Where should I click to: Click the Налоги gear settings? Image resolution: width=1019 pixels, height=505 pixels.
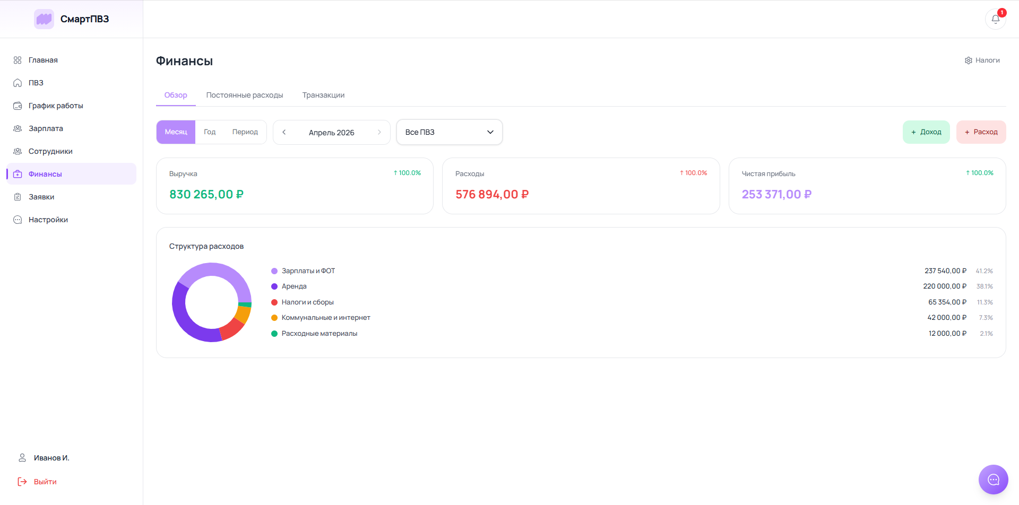click(x=982, y=60)
